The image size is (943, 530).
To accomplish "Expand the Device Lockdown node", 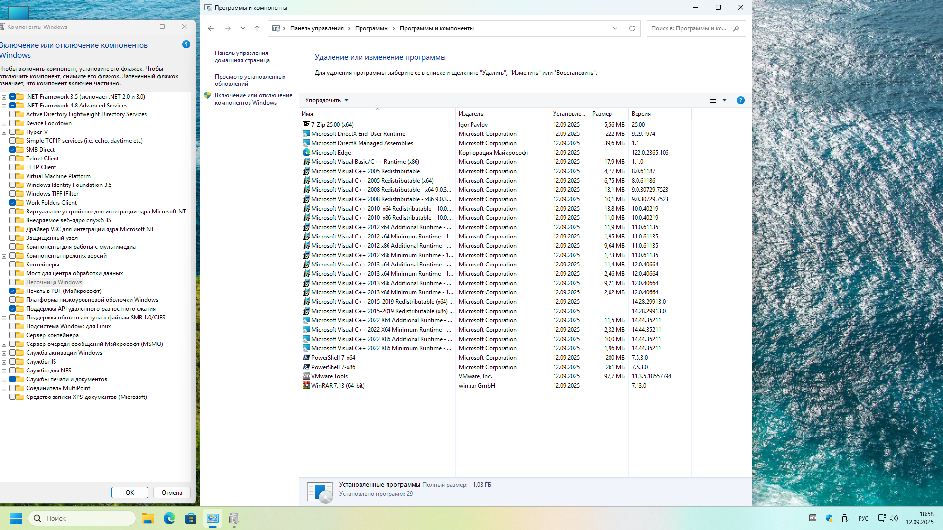I will point(4,124).
